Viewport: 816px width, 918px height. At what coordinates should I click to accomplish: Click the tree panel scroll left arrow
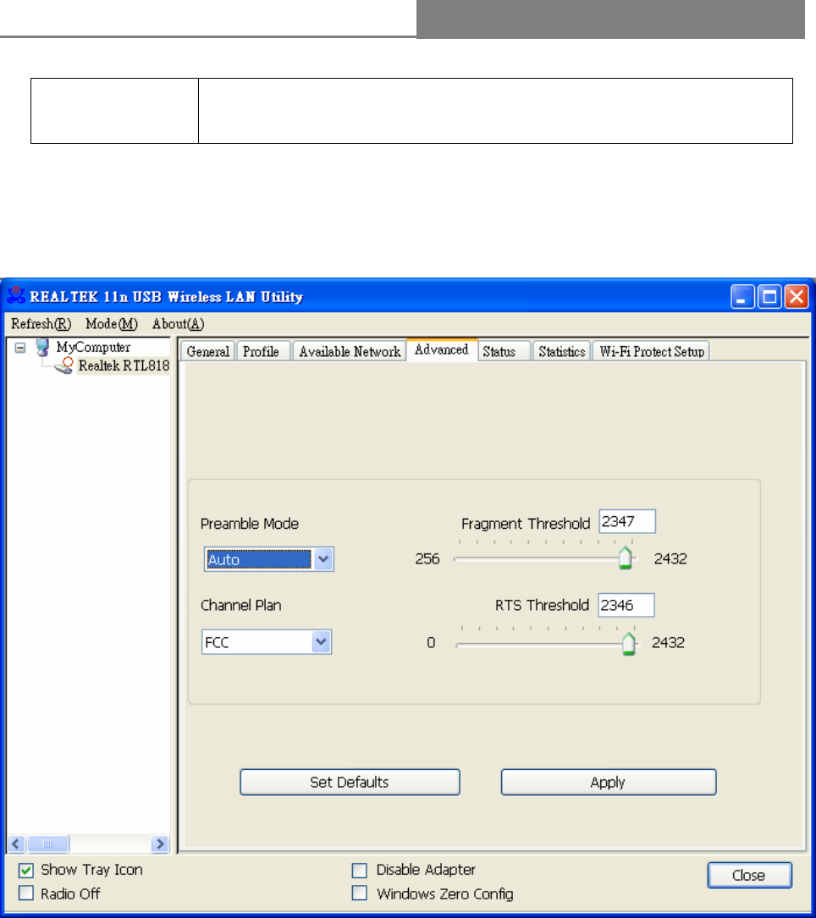coord(16,844)
